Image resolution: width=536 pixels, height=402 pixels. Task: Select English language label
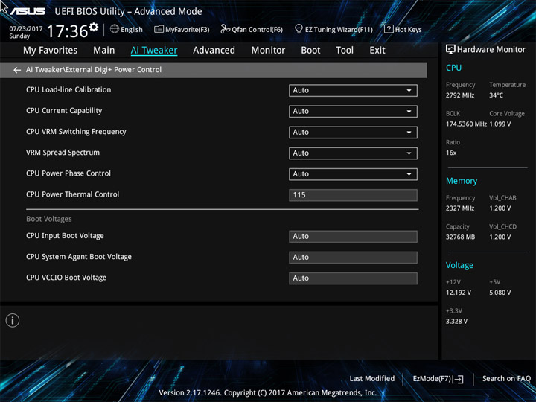(x=132, y=29)
